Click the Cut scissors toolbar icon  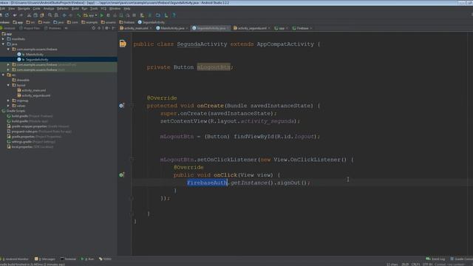[x=29, y=15]
